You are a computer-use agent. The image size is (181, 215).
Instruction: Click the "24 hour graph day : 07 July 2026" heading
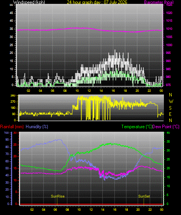[97, 2]
